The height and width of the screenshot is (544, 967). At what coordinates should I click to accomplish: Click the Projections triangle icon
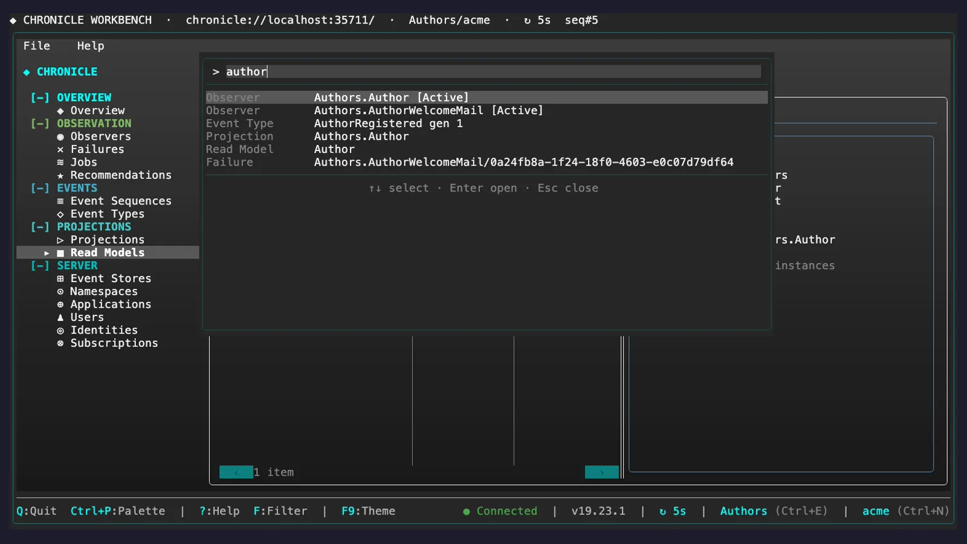pos(60,240)
